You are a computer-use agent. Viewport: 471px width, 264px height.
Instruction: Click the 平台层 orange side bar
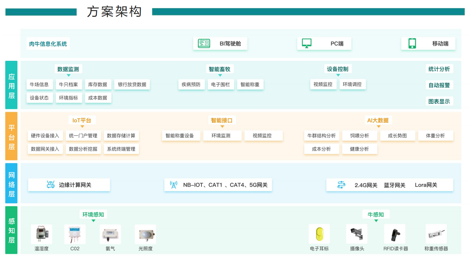click(x=11, y=136)
